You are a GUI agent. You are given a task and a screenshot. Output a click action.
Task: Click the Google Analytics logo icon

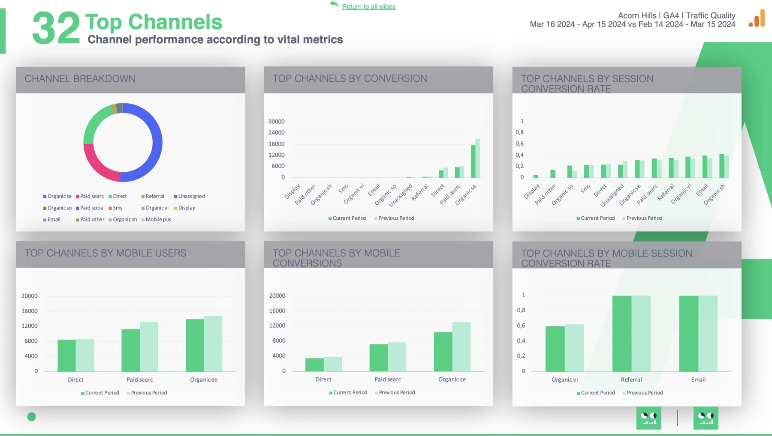[x=757, y=18]
